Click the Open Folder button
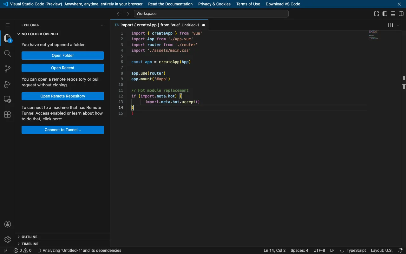 [63, 56]
